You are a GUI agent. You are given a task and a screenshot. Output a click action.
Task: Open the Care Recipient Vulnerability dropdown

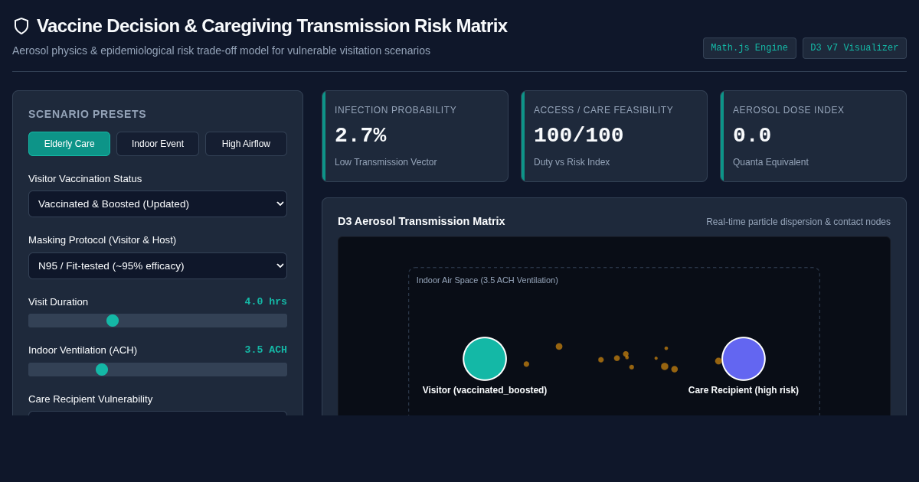(x=158, y=413)
